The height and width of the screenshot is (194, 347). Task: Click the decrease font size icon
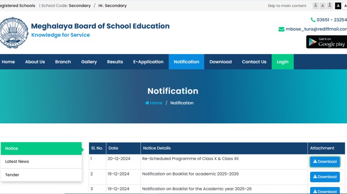coord(315,6)
